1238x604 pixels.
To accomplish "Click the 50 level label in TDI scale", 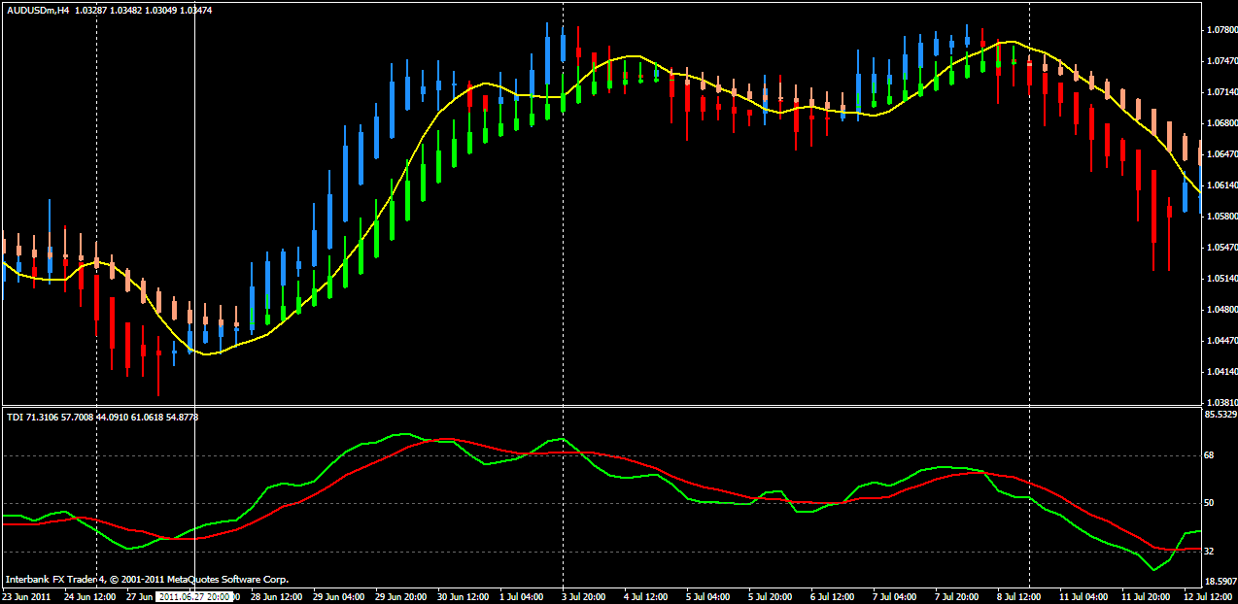I will coord(1211,503).
